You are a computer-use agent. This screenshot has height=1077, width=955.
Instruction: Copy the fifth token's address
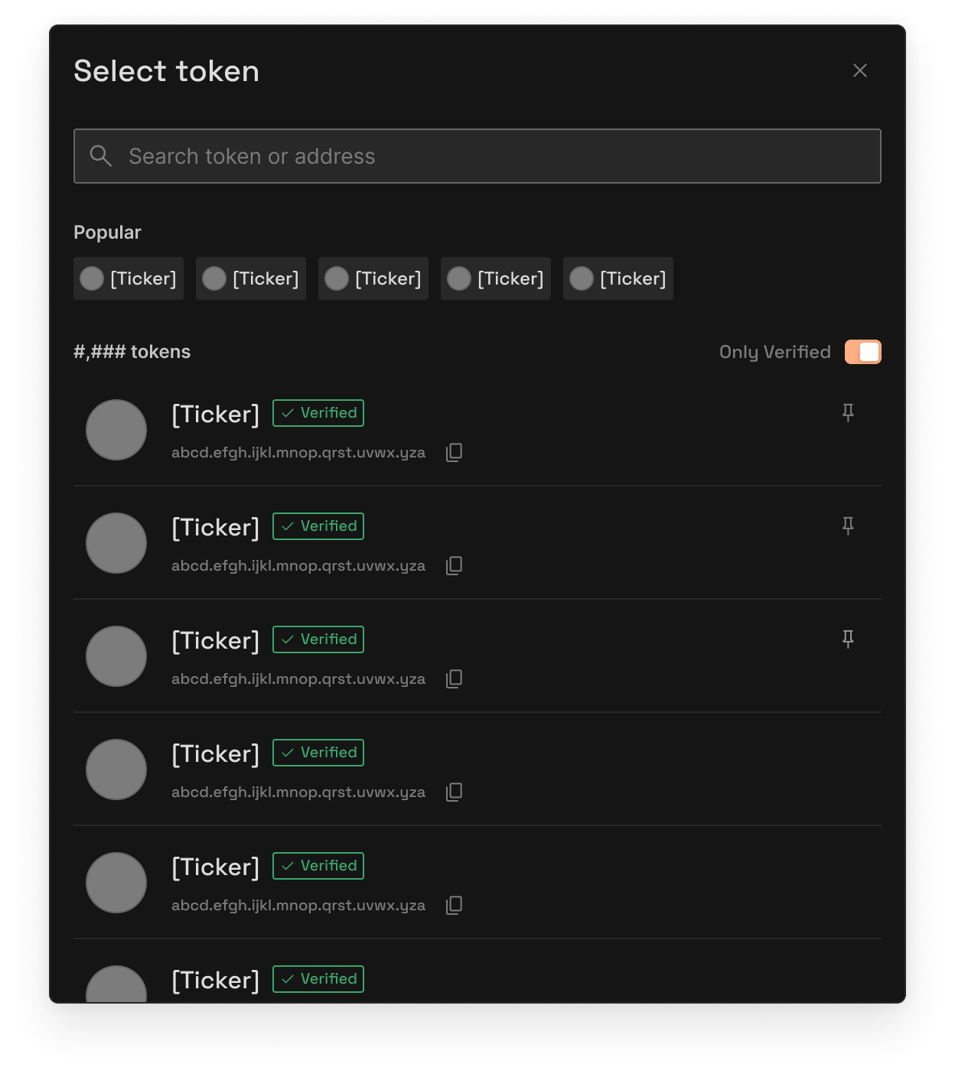coord(454,905)
